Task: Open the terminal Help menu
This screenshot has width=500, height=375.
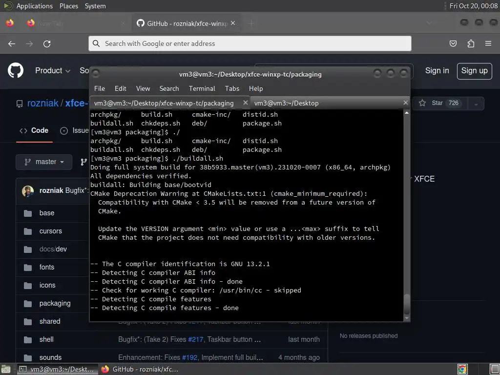Action: (x=256, y=89)
